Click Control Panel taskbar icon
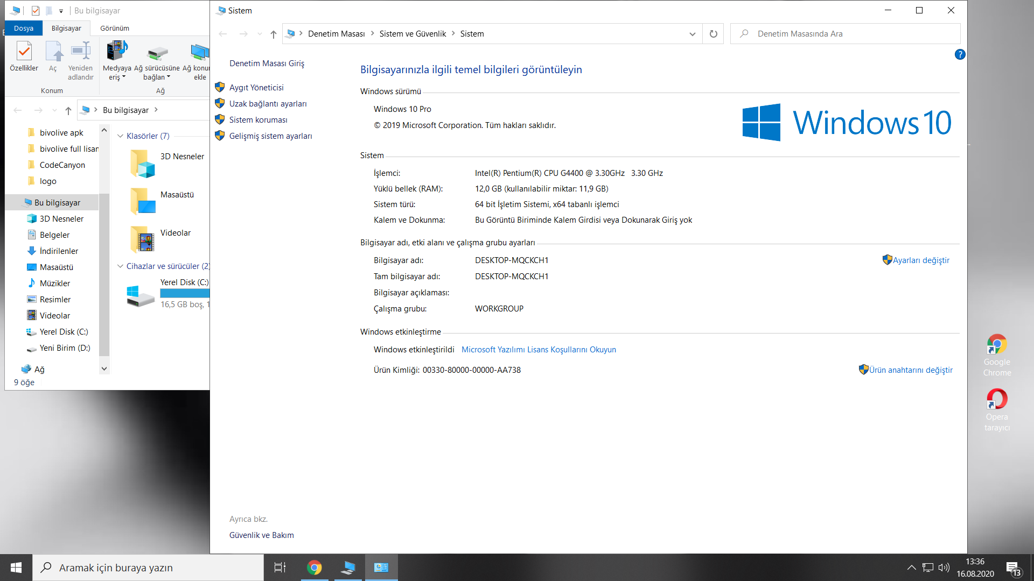 (x=381, y=568)
